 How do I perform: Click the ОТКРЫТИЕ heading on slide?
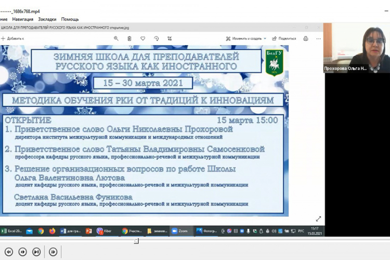pyautogui.click(x=28, y=121)
